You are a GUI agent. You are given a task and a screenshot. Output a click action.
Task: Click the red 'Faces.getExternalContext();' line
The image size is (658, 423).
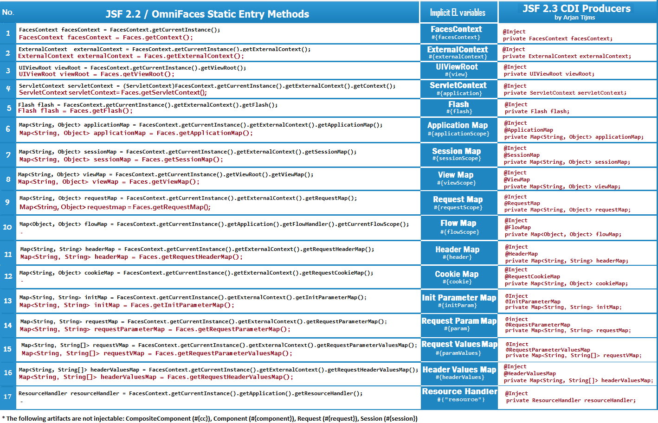coord(131,56)
